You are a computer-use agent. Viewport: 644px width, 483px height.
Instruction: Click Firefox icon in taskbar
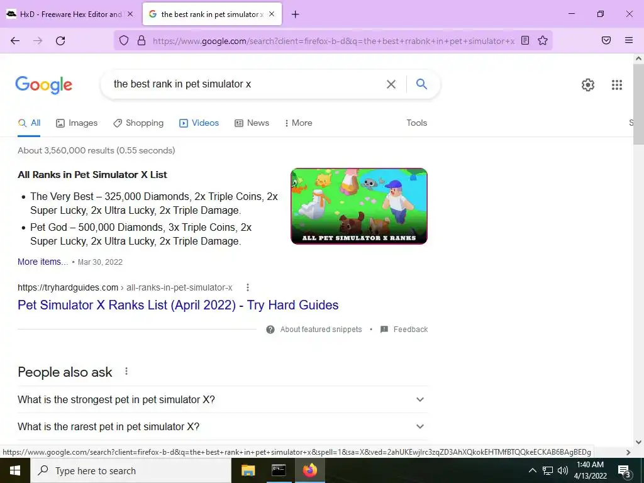pyautogui.click(x=309, y=470)
